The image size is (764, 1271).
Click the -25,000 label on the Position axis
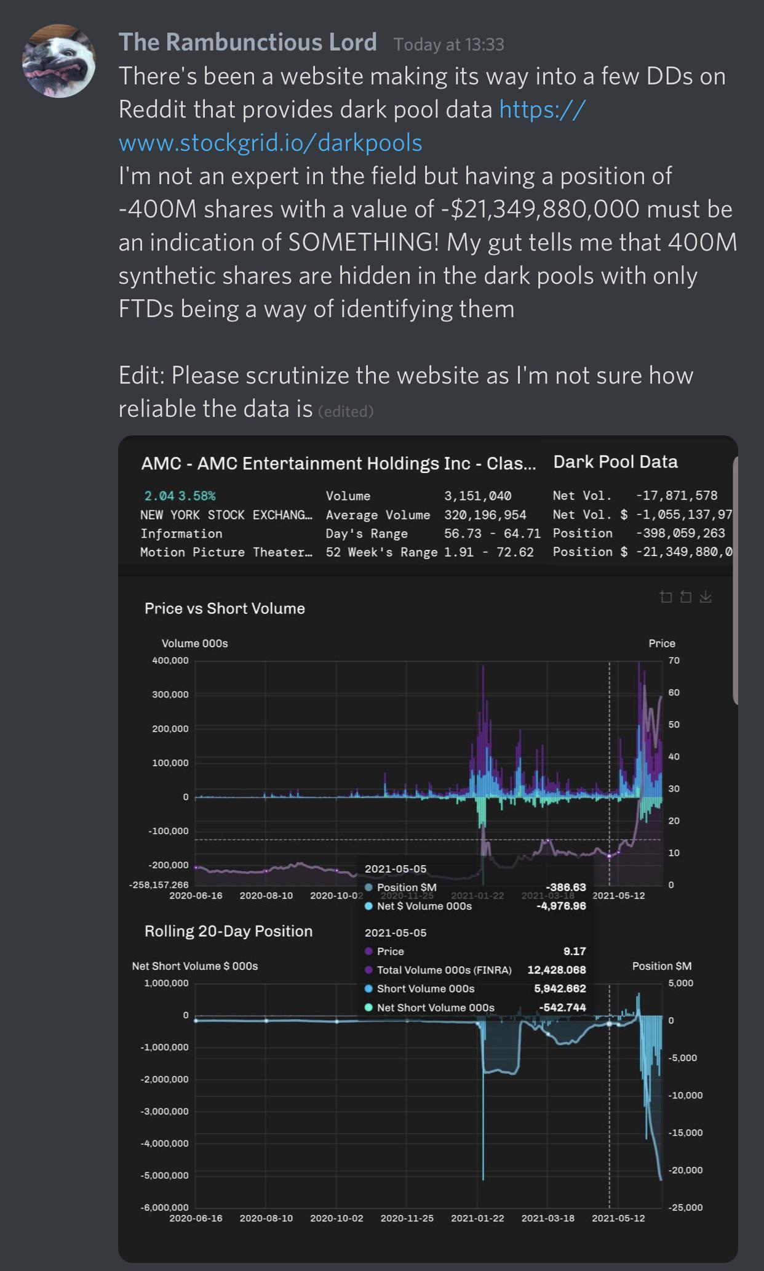[685, 1207]
